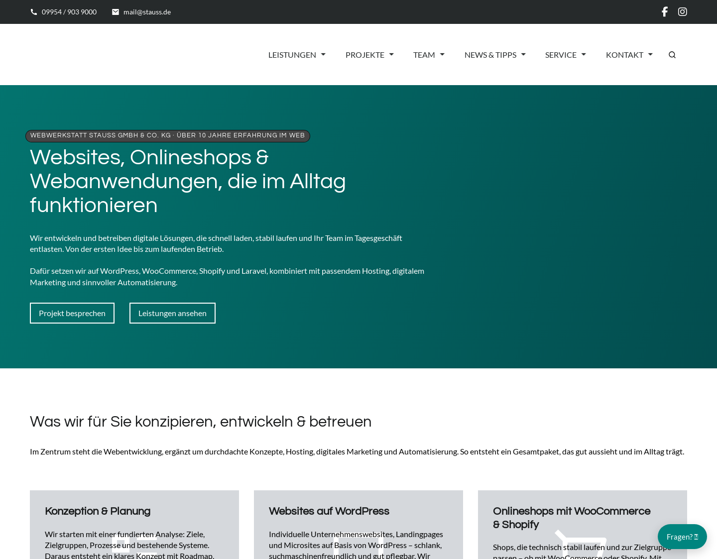This screenshot has height=559, width=717.
Task: Expand the News & Tipps dropdown caret
Action: coord(523,55)
